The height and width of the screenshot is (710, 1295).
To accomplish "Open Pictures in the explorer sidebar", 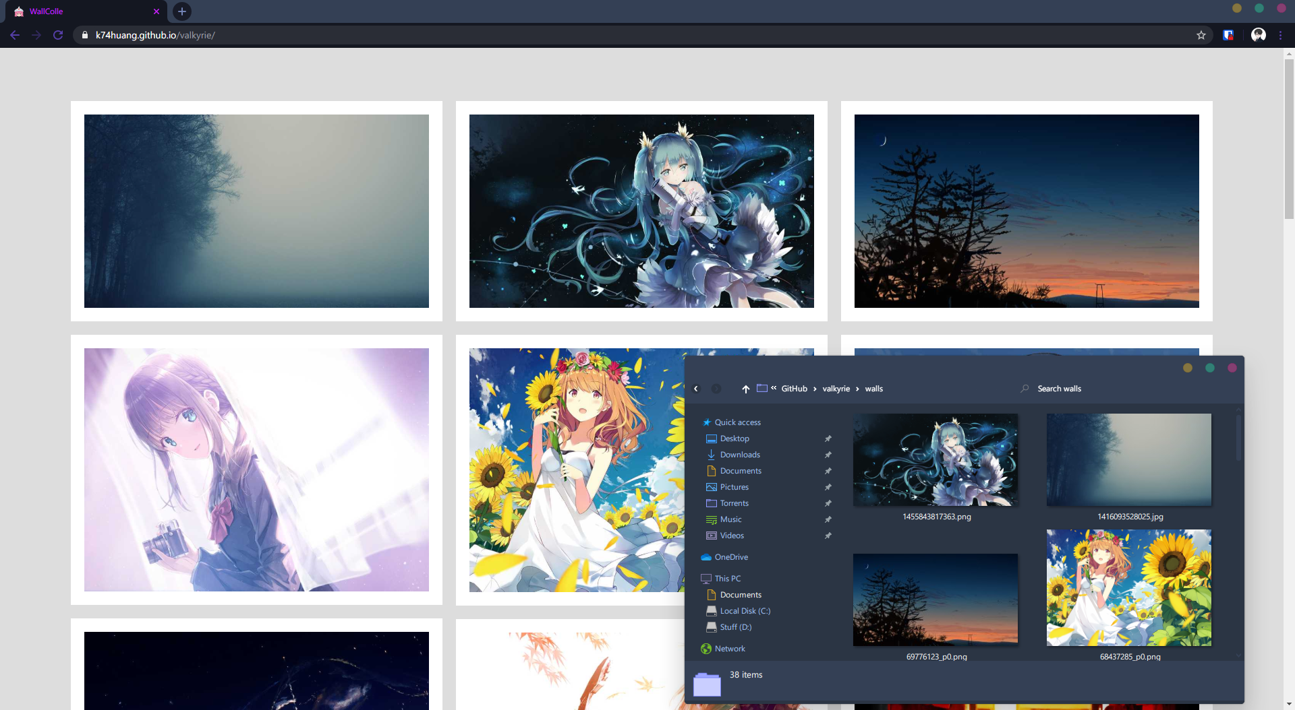I will click(734, 487).
